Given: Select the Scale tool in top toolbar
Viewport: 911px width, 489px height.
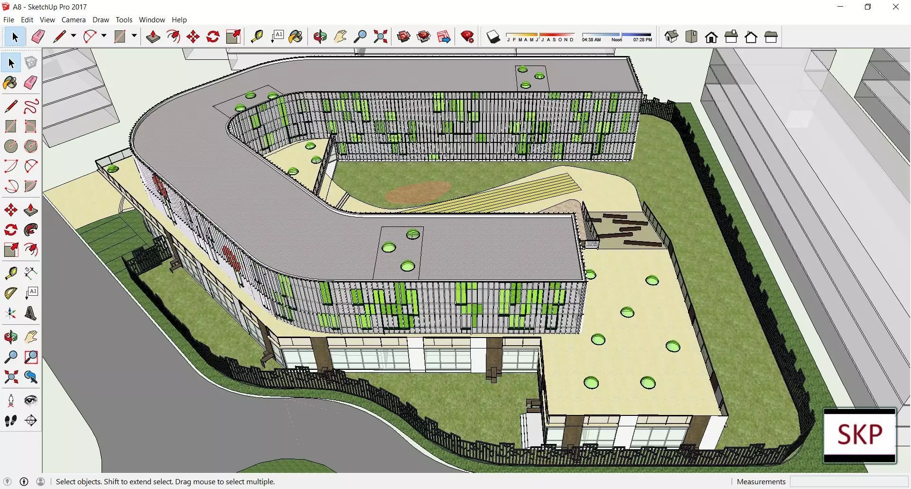Looking at the screenshot, I should pyautogui.click(x=233, y=37).
